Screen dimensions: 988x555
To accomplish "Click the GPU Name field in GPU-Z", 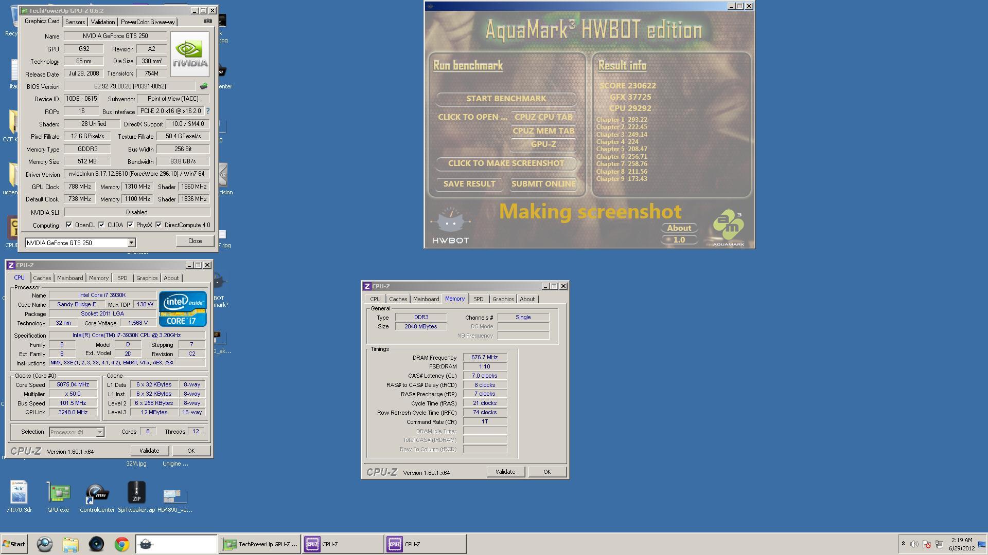I will tap(115, 36).
